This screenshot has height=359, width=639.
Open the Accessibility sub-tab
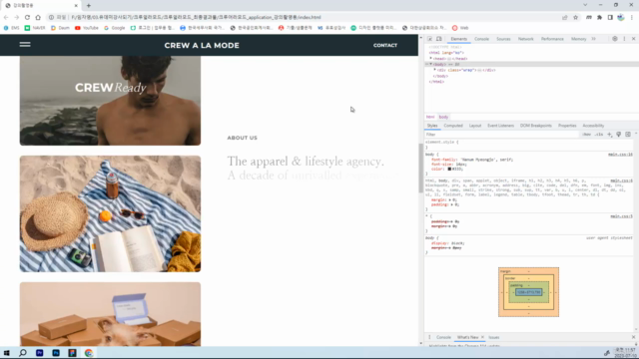point(593,126)
